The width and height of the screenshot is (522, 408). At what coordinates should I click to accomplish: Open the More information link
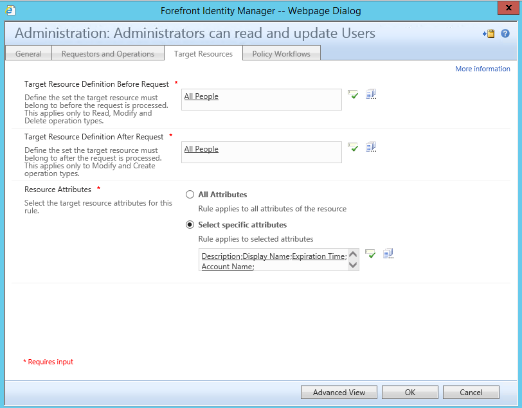point(482,69)
